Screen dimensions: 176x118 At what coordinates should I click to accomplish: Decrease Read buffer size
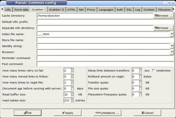coord(72,96)
